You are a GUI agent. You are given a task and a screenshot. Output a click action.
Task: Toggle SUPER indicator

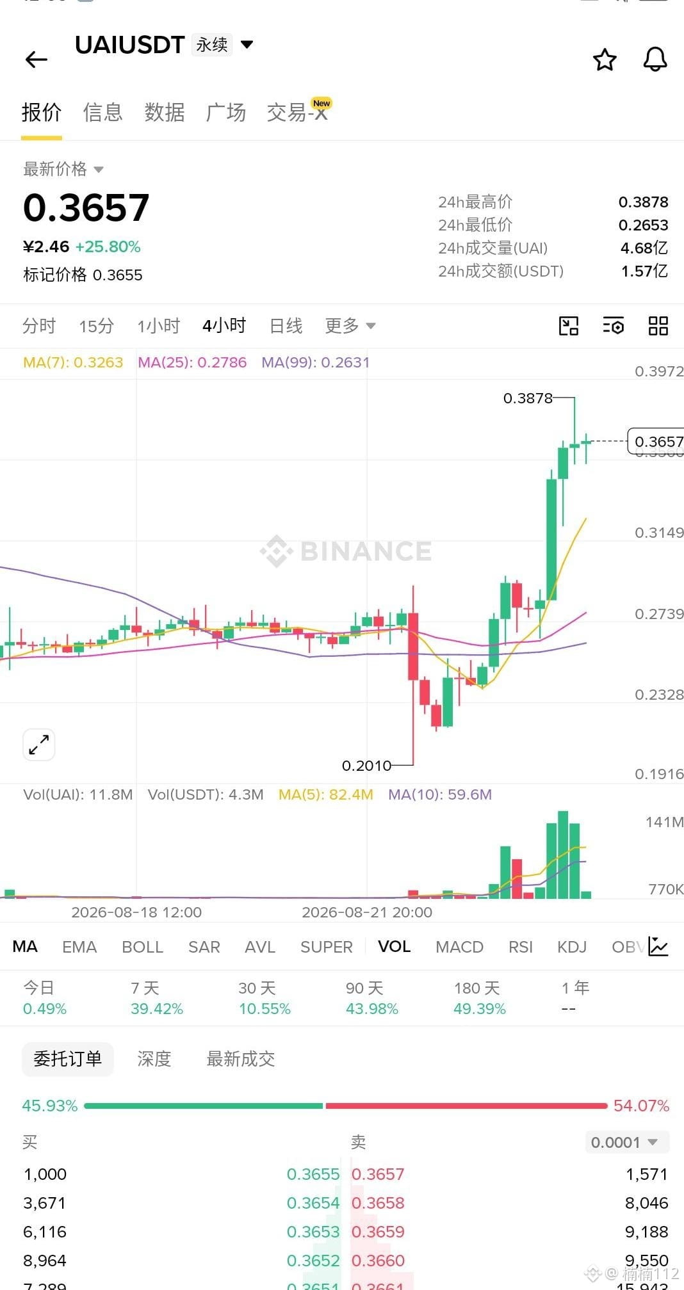pos(327,947)
